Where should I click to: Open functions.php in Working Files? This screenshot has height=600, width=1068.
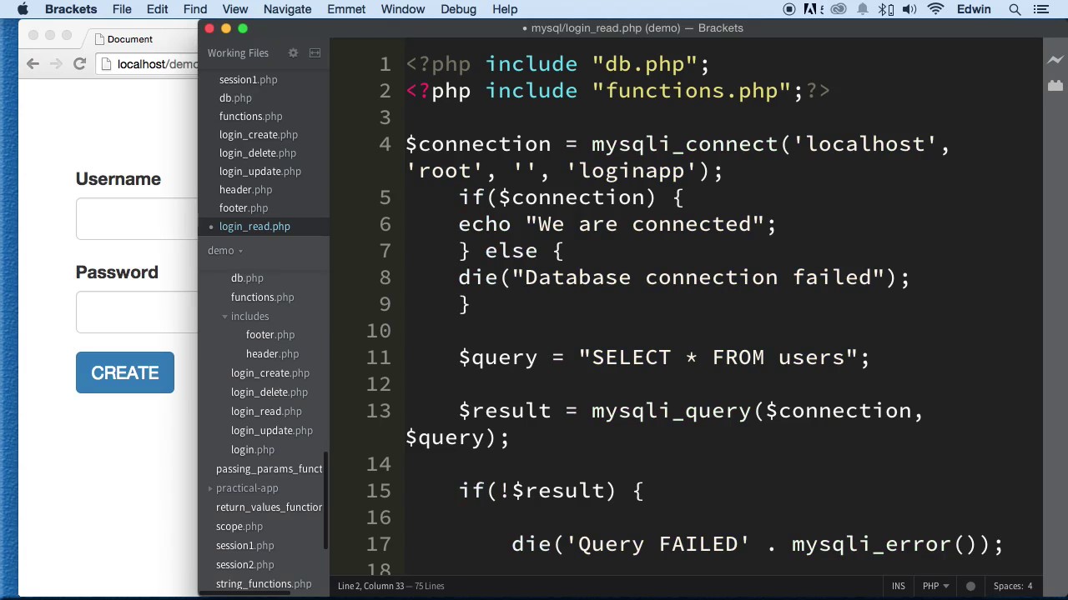(x=250, y=117)
